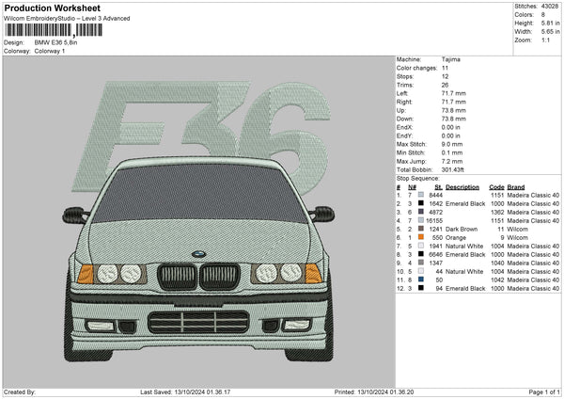Click the swatch for stop row 3 code 1362
Screen dimensions: 564x399
point(421,212)
